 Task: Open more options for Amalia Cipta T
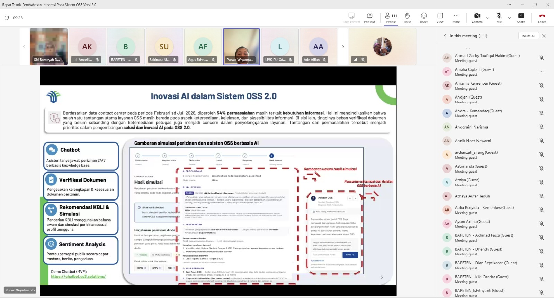(542, 72)
